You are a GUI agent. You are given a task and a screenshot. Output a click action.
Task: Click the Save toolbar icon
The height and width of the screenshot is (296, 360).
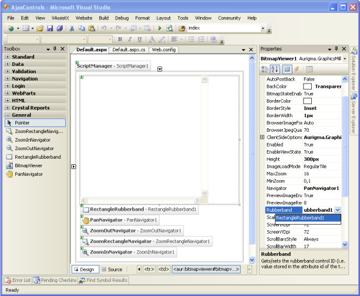pyautogui.click(x=50, y=28)
